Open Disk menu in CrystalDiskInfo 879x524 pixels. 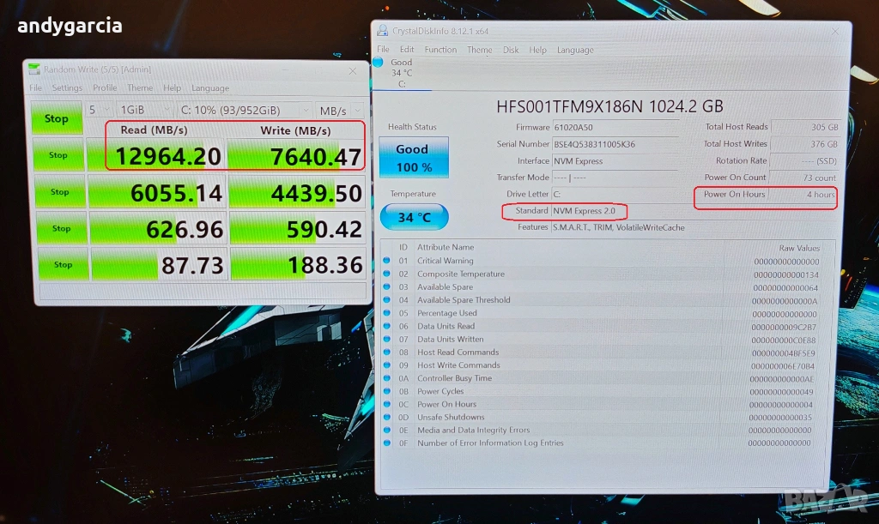pos(511,50)
